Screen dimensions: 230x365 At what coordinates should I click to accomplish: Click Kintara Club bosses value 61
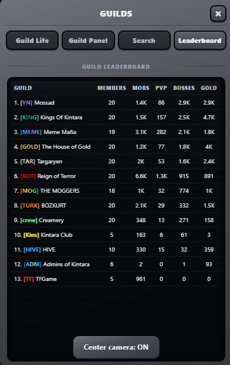tap(184, 235)
